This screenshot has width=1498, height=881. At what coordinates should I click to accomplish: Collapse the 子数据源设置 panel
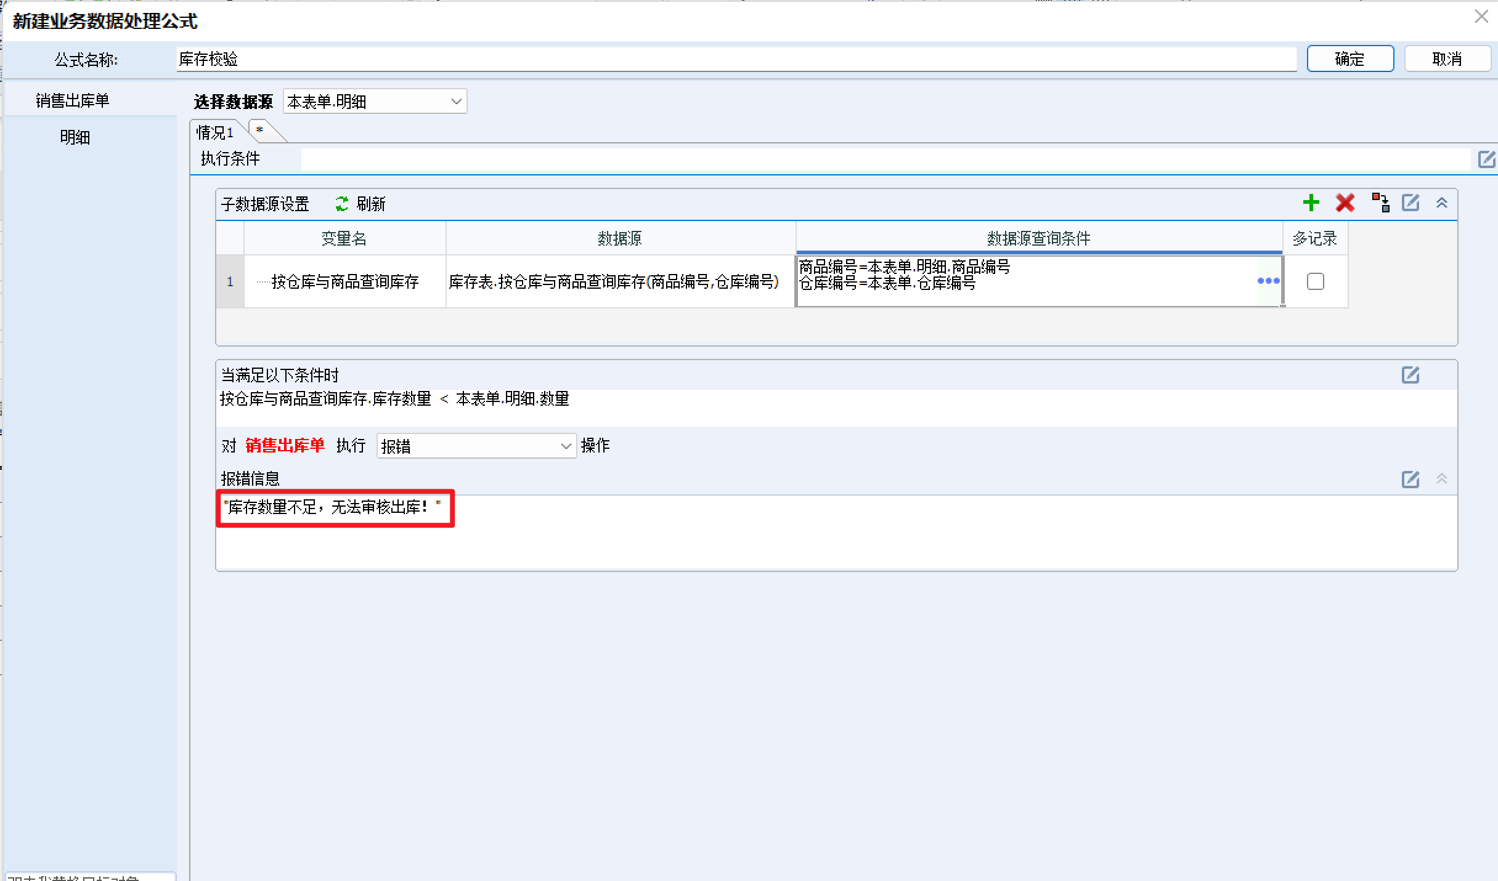tap(1442, 203)
